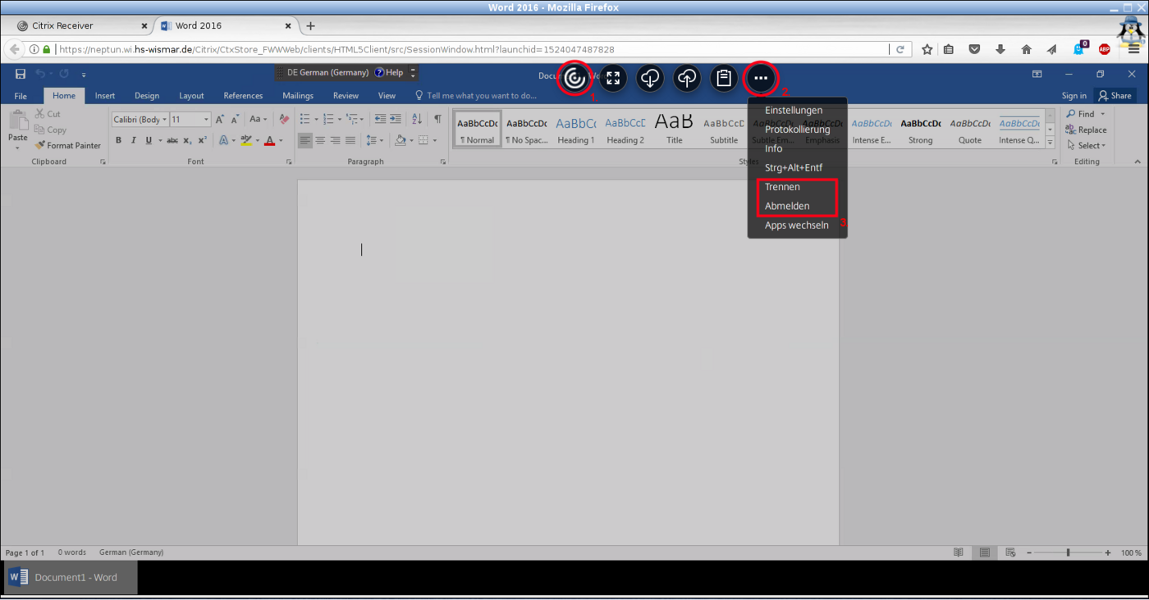Image resolution: width=1149 pixels, height=600 pixels.
Task: Decrease font size with Shrink Font
Action: 234,119
